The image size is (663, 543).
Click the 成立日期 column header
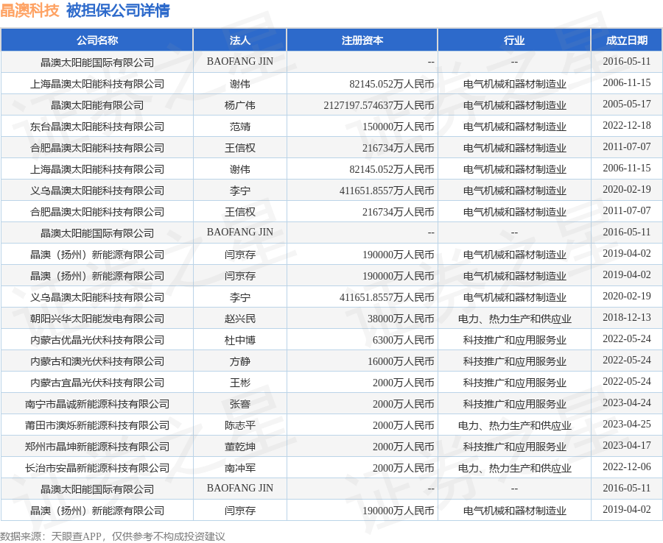pyautogui.click(x=627, y=40)
